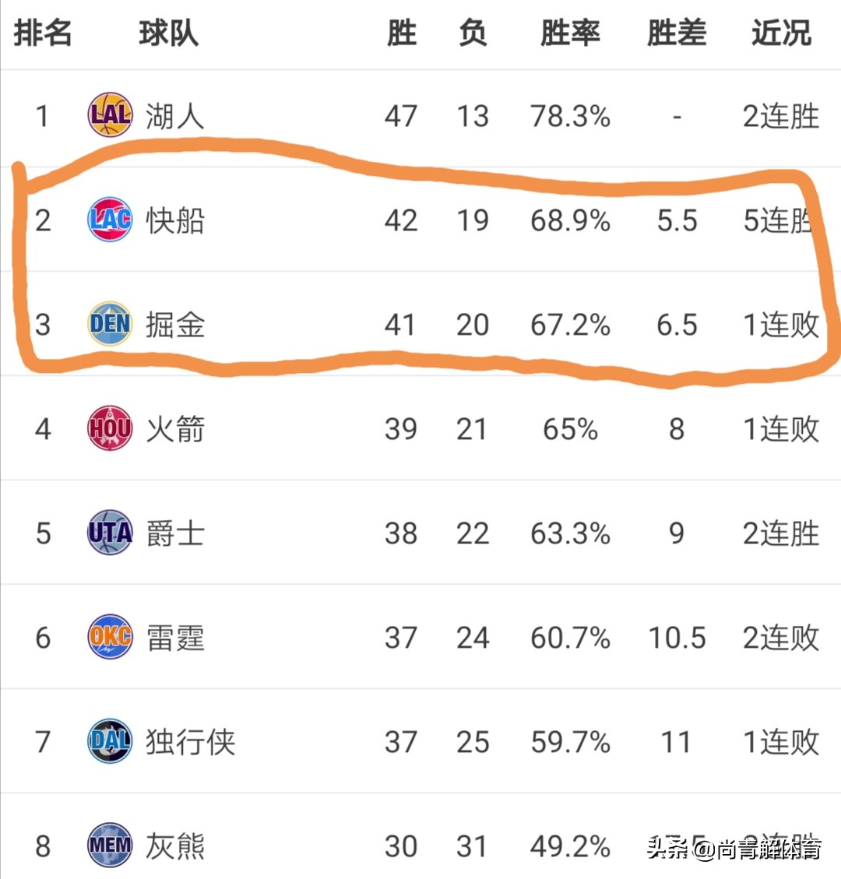
Task: Click the 排名 column header
Action: (43, 33)
